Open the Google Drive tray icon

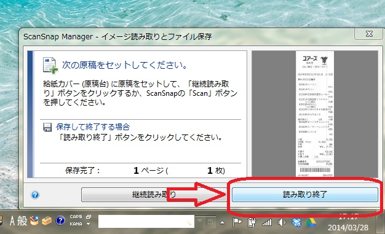point(311,222)
